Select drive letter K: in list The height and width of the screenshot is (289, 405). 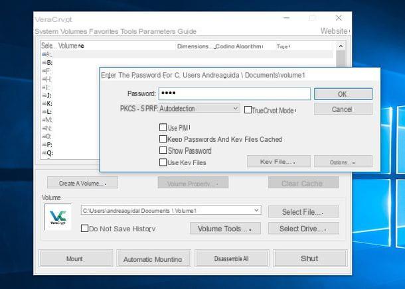(x=47, y=103)
